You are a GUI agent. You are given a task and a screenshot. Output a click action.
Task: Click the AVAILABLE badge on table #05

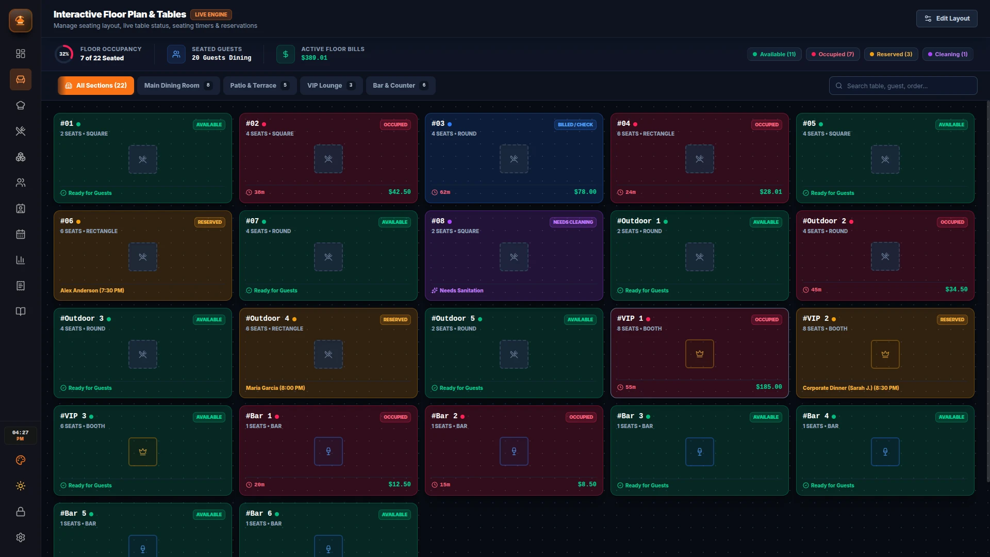coord(951,124)
